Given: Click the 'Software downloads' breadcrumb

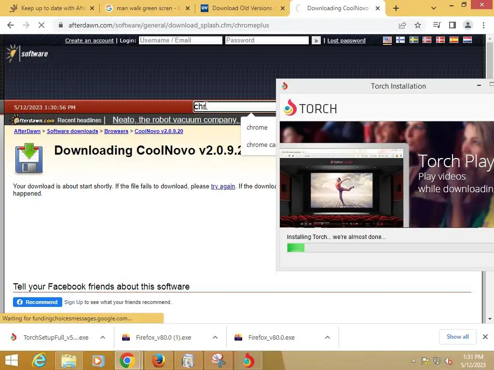Looking at the screenshot, I should click(72, 131).
